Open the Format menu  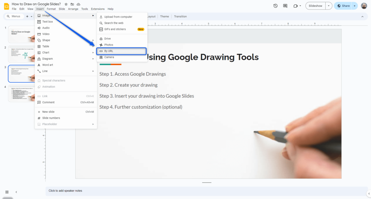coord(51,9)
